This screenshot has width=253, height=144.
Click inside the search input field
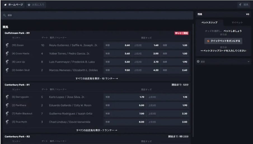pyautogui.click(x=97, y=15)
